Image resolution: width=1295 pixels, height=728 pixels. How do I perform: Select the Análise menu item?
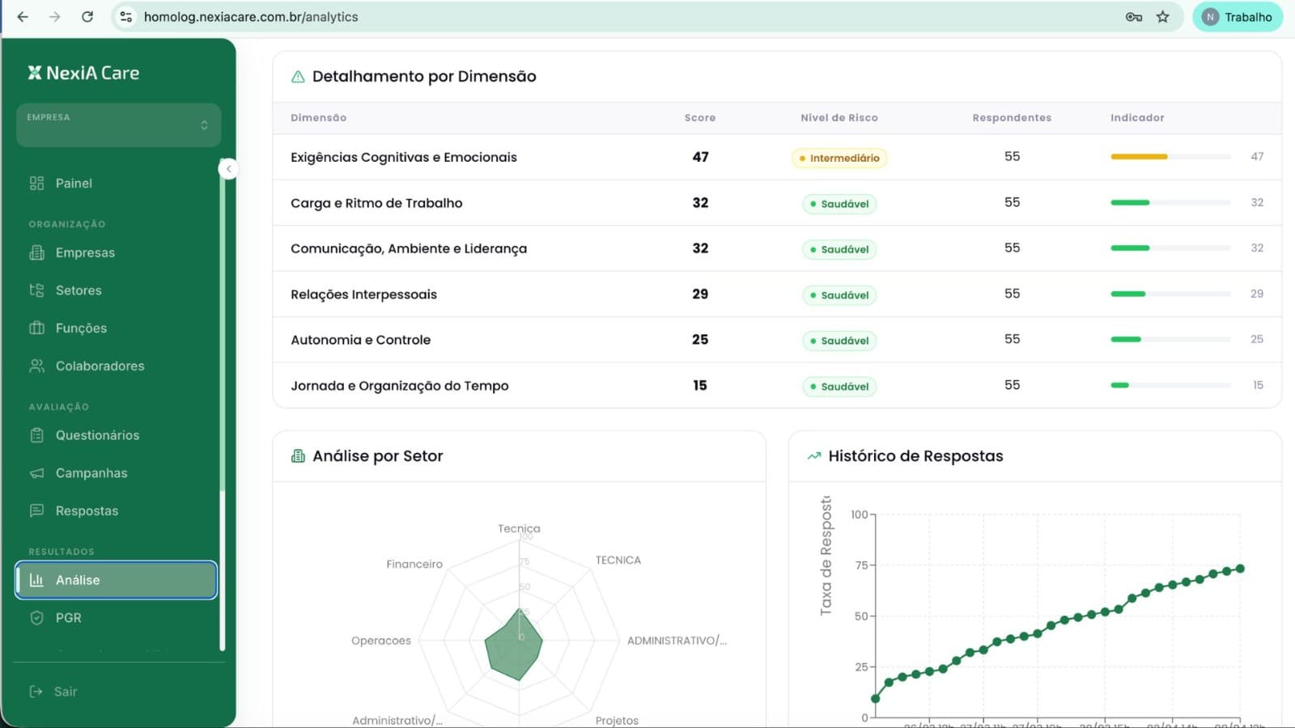[x=116, y=580]
